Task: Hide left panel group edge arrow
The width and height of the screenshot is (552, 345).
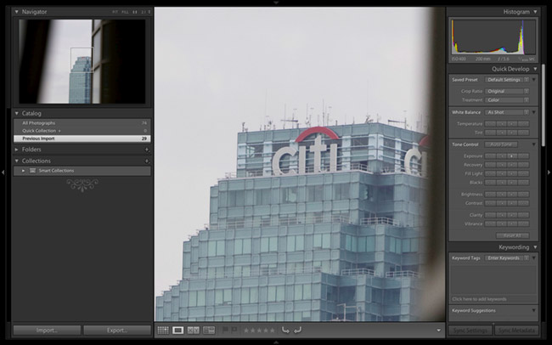Action: (3, 172)
